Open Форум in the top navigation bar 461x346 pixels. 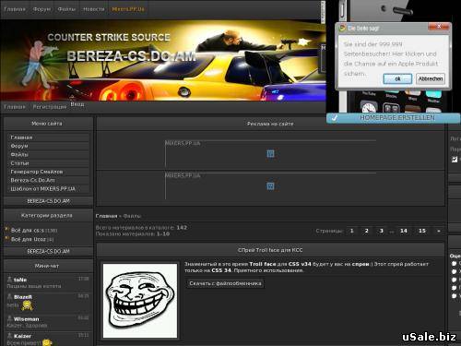pyautogui.click(x=41, y=9)
